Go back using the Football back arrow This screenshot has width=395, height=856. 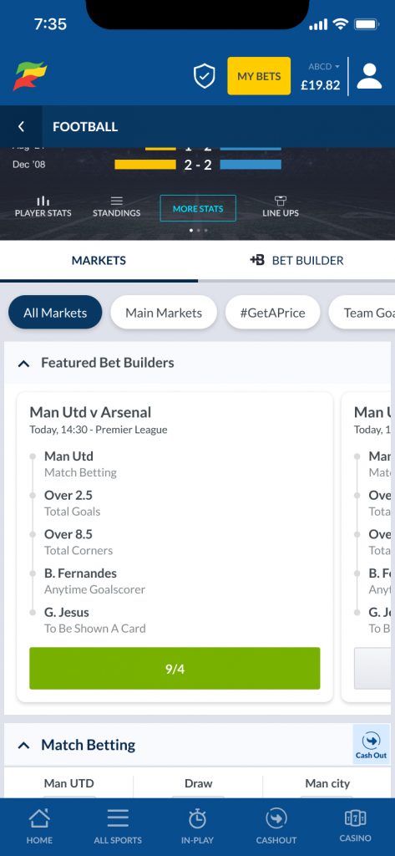(21, 127)
